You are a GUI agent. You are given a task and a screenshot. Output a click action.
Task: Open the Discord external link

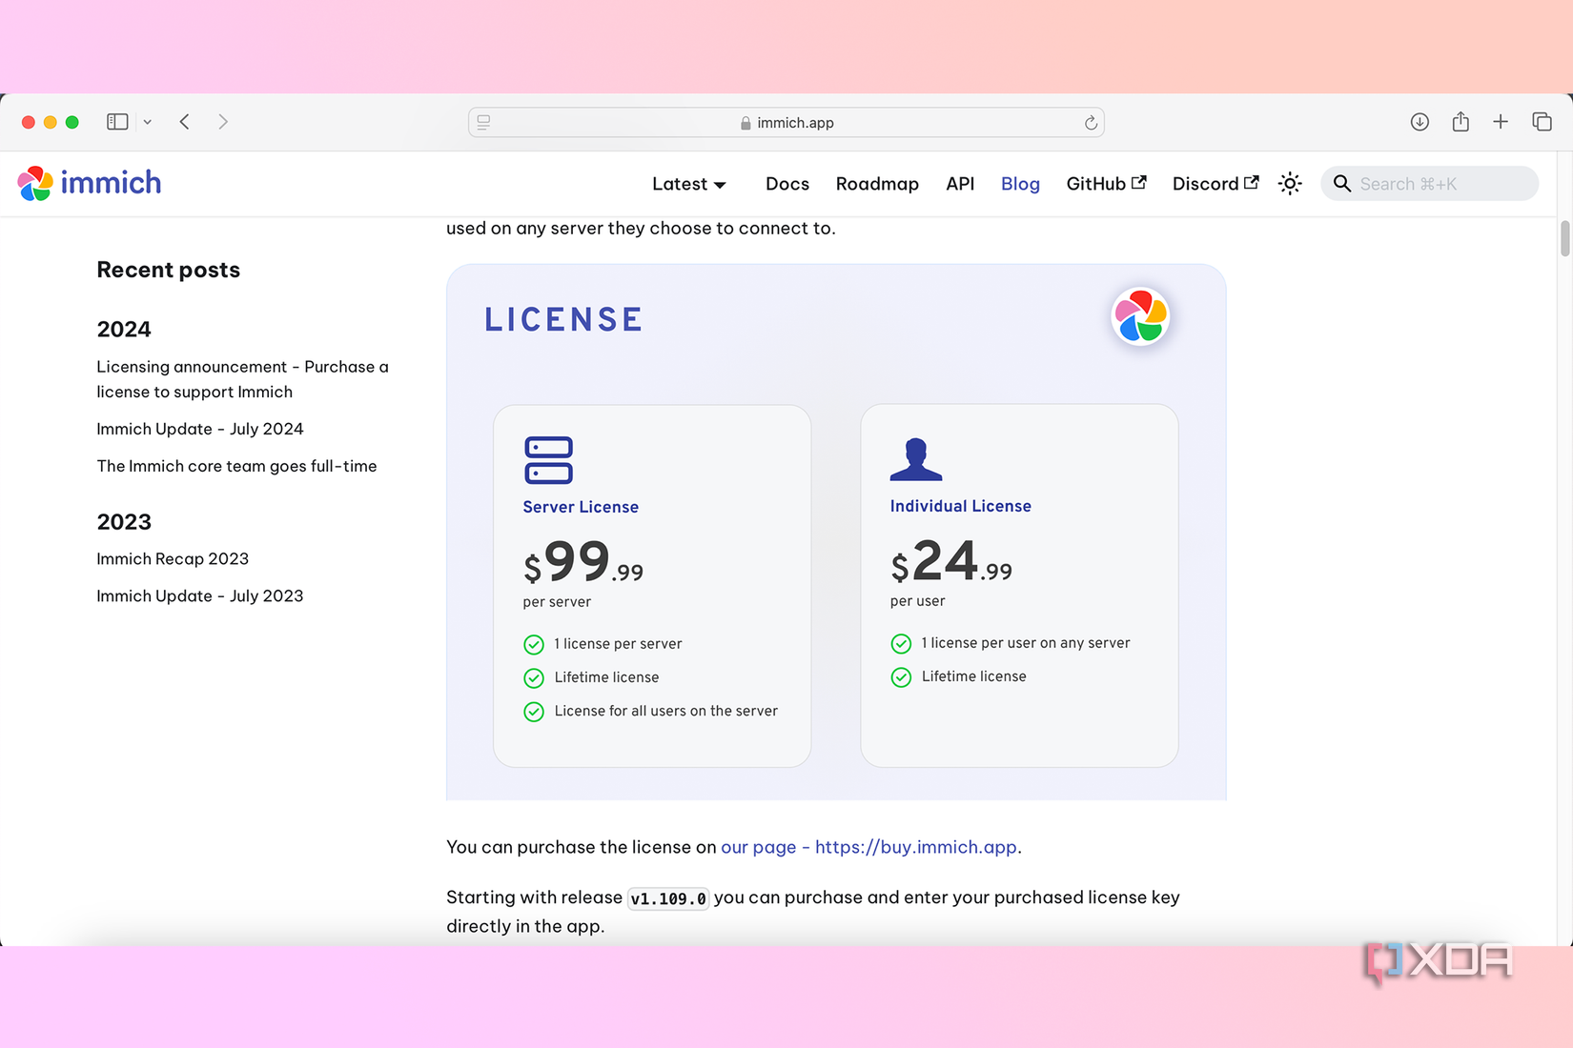[1215, 184]
